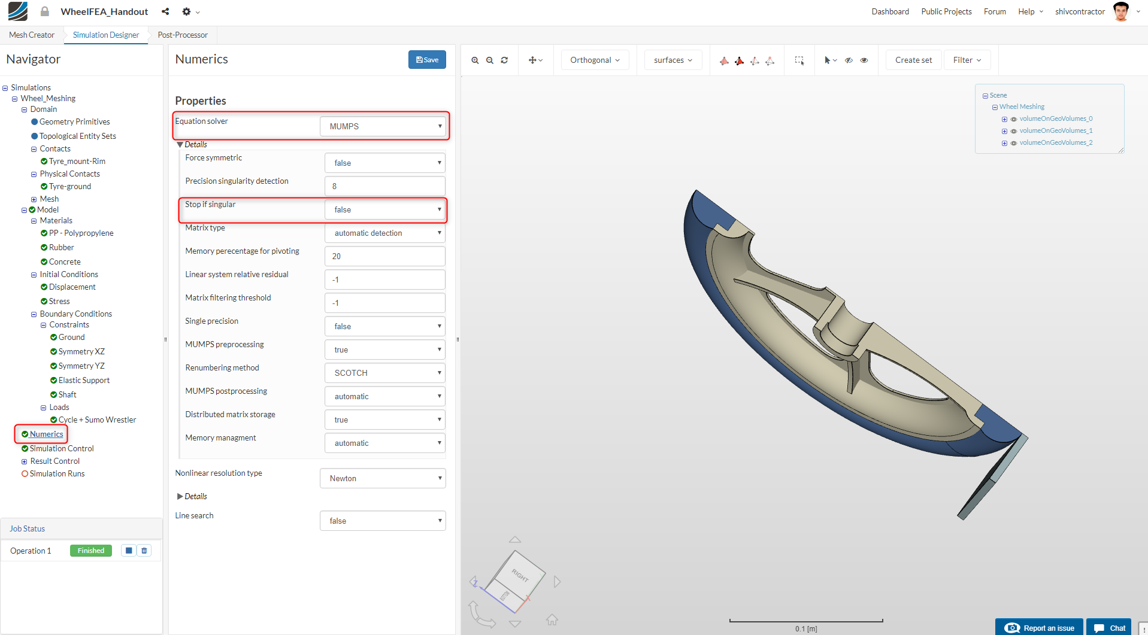The width and height of the screenshot is (1148, 635).
Task: Toggle visibility of volumeOnGeoVolumes_1
Action: [x=1013, y=131]
